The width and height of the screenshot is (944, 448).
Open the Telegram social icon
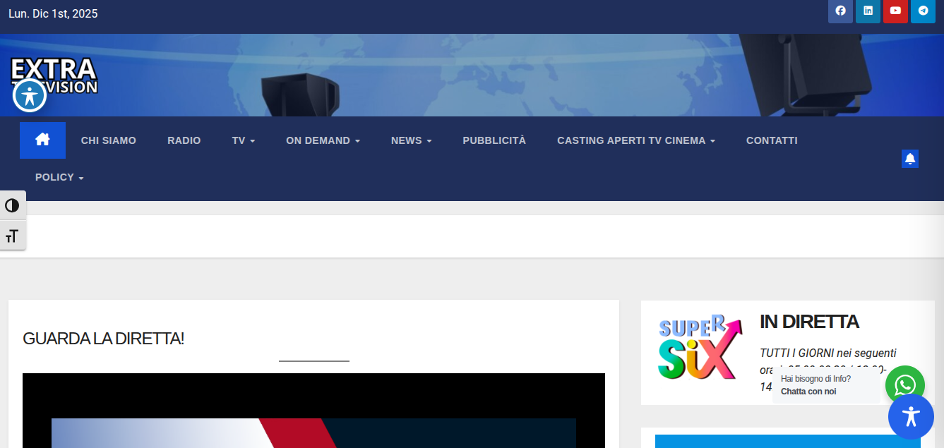click(923, 11)
